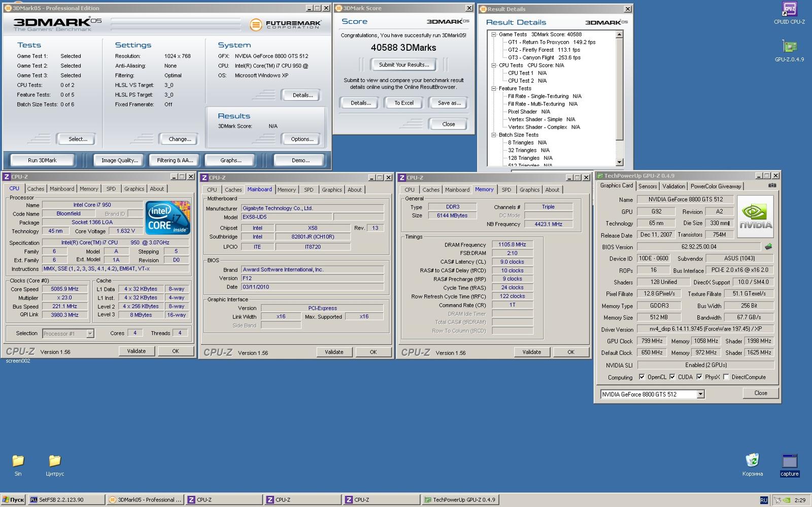812x507 pixels.
Task: Click the RU language indicator in tray
Action: [x=763, y=500]
